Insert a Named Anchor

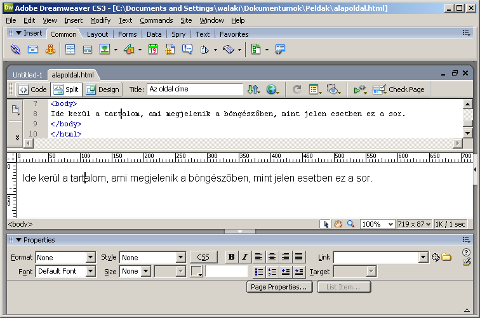coord(51,50)
